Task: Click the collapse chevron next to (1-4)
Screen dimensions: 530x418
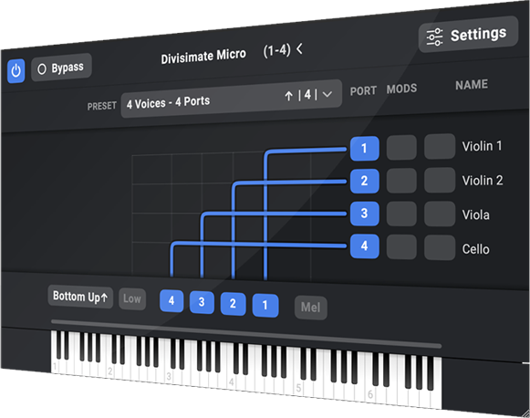Action: tap(299, 48)
